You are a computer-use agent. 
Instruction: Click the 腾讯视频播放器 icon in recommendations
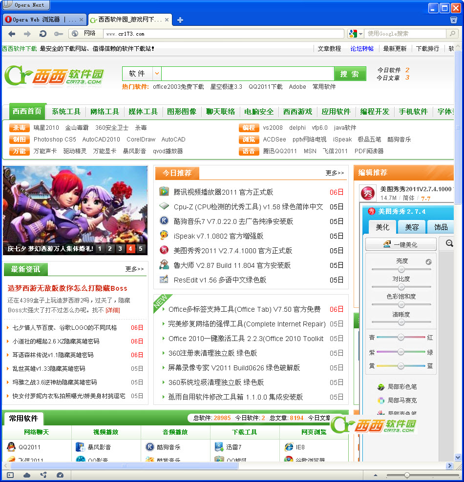[164, 192]
